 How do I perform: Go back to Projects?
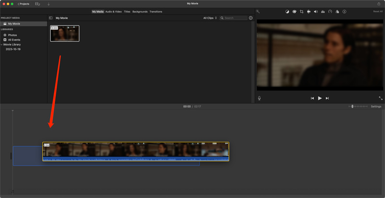pos(24,4)
